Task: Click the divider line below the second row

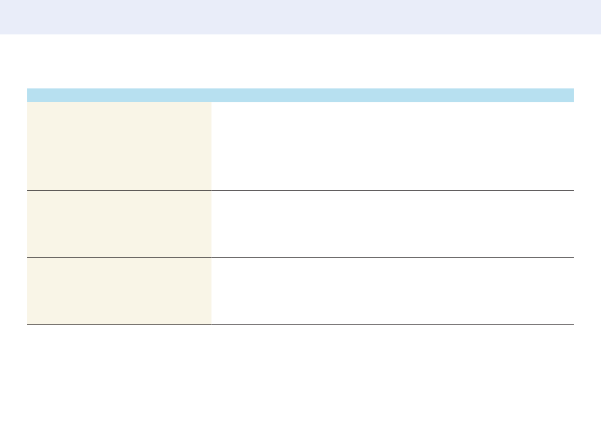Action: coord(300,257)
